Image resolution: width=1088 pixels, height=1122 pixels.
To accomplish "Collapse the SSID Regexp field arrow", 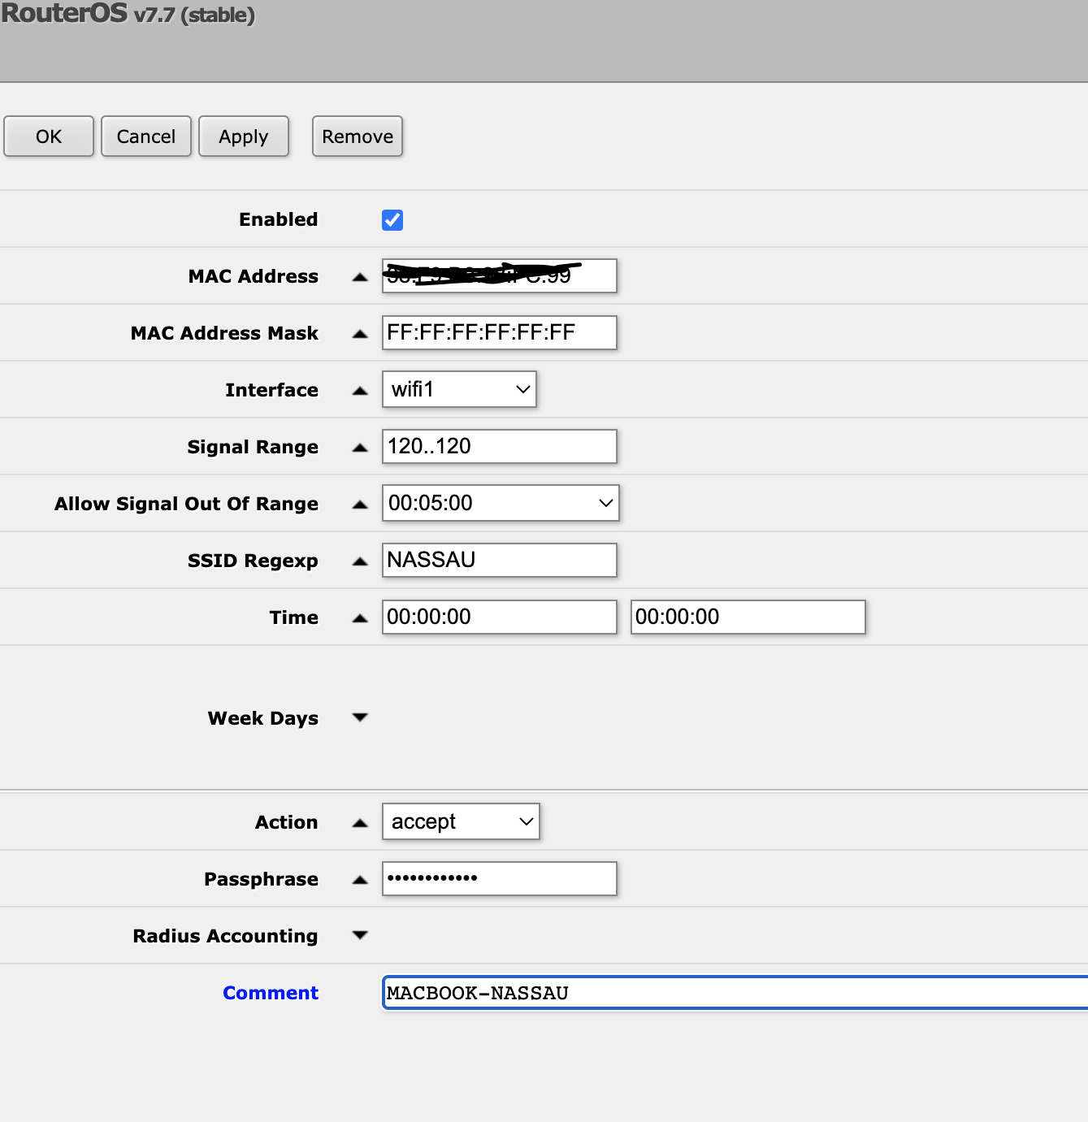I will click(360, 561).
